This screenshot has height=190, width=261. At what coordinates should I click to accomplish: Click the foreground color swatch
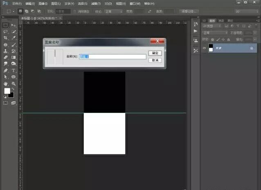click(x=7, y=91)
